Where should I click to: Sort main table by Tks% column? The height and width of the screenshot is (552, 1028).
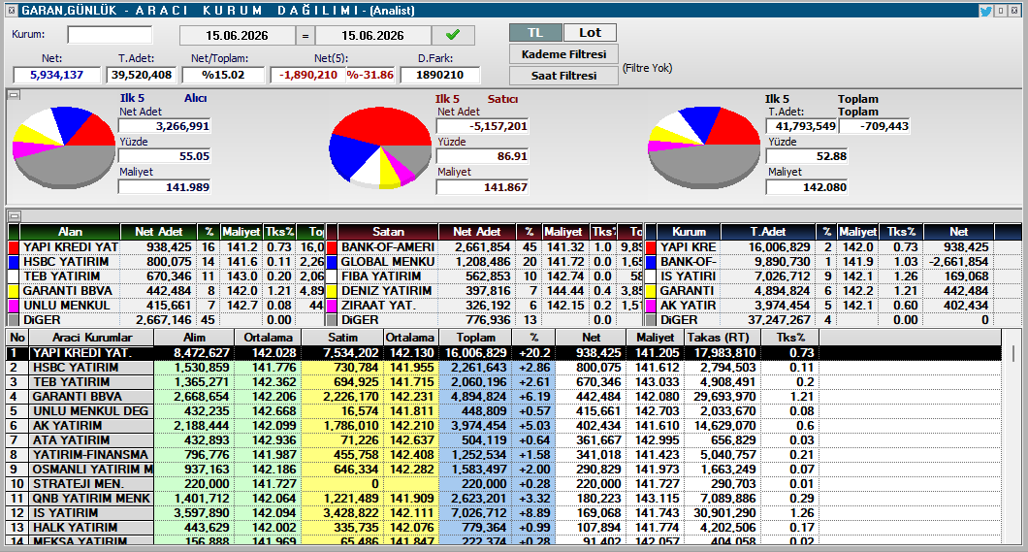pos(790,337)
